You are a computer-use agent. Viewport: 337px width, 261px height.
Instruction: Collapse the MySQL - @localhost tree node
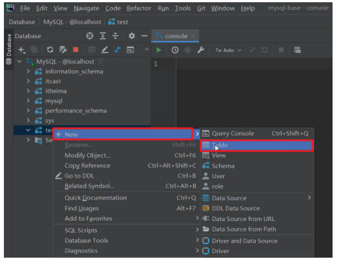19,62
